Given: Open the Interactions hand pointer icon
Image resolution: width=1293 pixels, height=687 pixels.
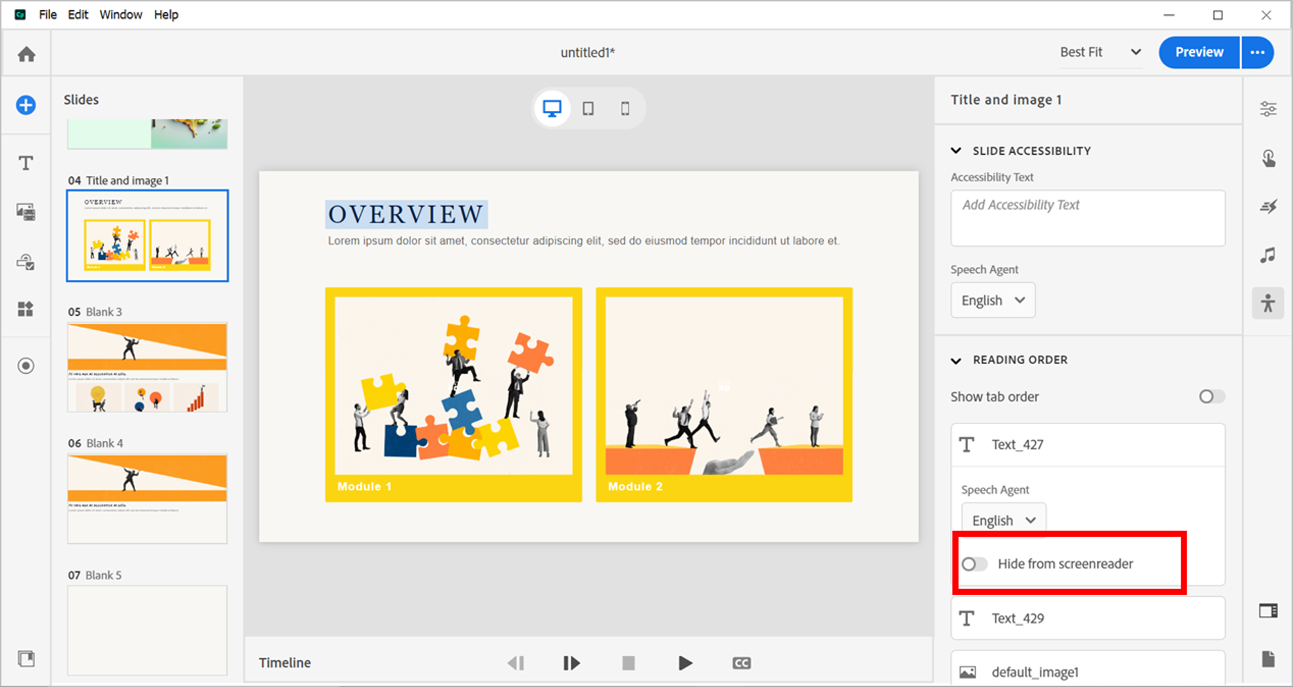Looking at the screenshot, I should point(1268,159).
